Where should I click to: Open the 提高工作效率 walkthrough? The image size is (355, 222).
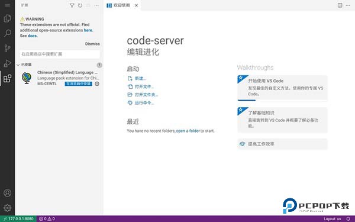[x=282, y=144]
